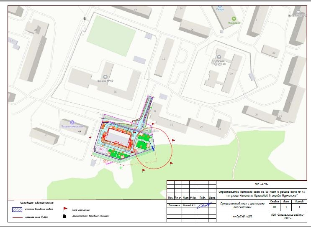Click the black blasting station legend symbol

click(64, 217)
